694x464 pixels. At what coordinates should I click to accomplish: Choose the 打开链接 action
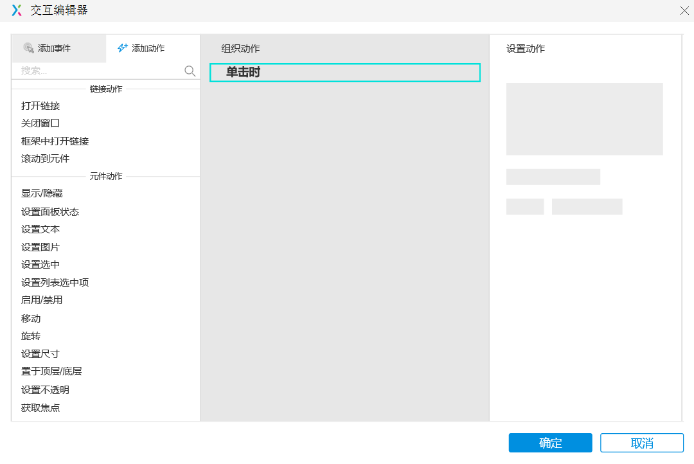tap(40, 106)
